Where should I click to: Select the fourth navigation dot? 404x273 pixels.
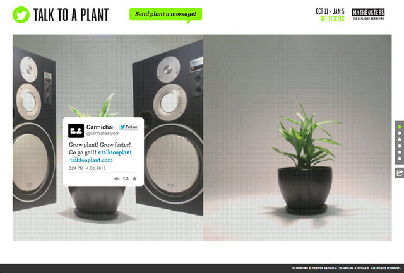coord(400,146)
